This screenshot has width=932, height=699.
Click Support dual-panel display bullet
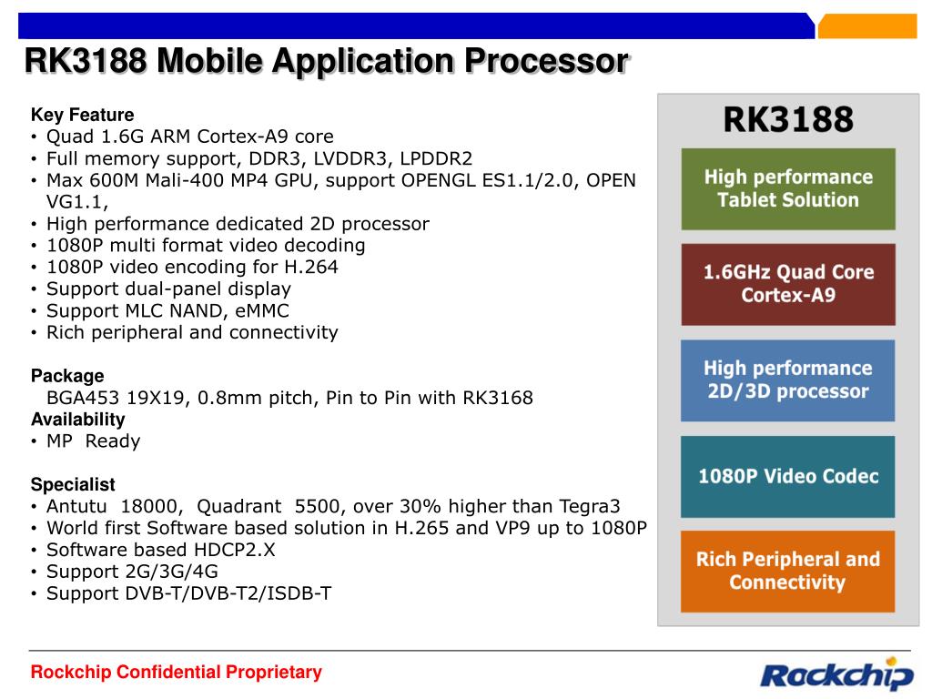[168, 289]
